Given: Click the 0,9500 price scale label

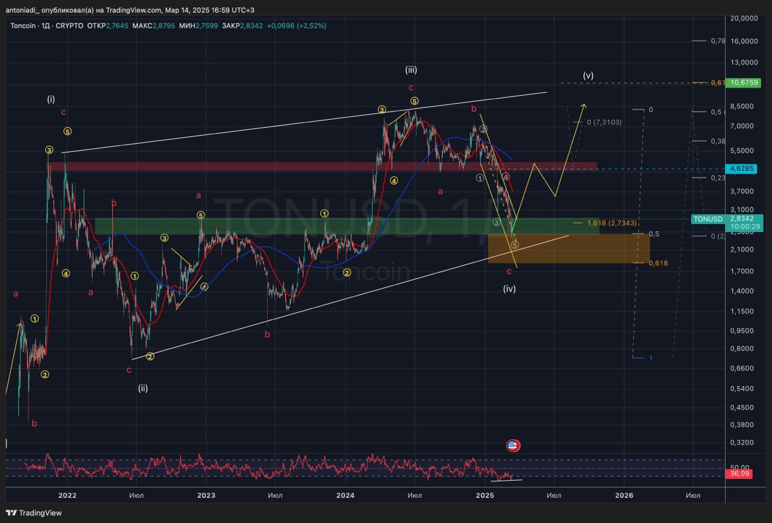Looking at the screenshot, I should [x=742, y=331].
